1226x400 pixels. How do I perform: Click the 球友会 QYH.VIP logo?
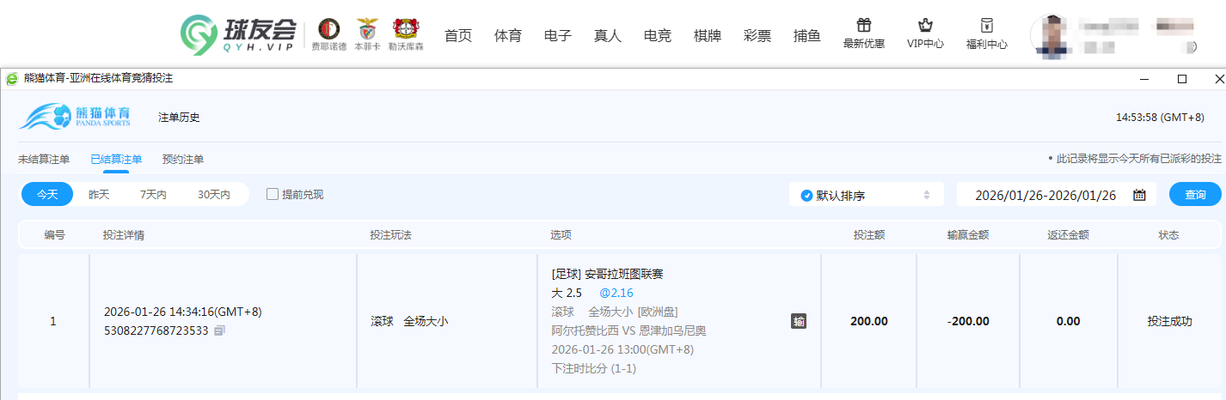[238, 34]
